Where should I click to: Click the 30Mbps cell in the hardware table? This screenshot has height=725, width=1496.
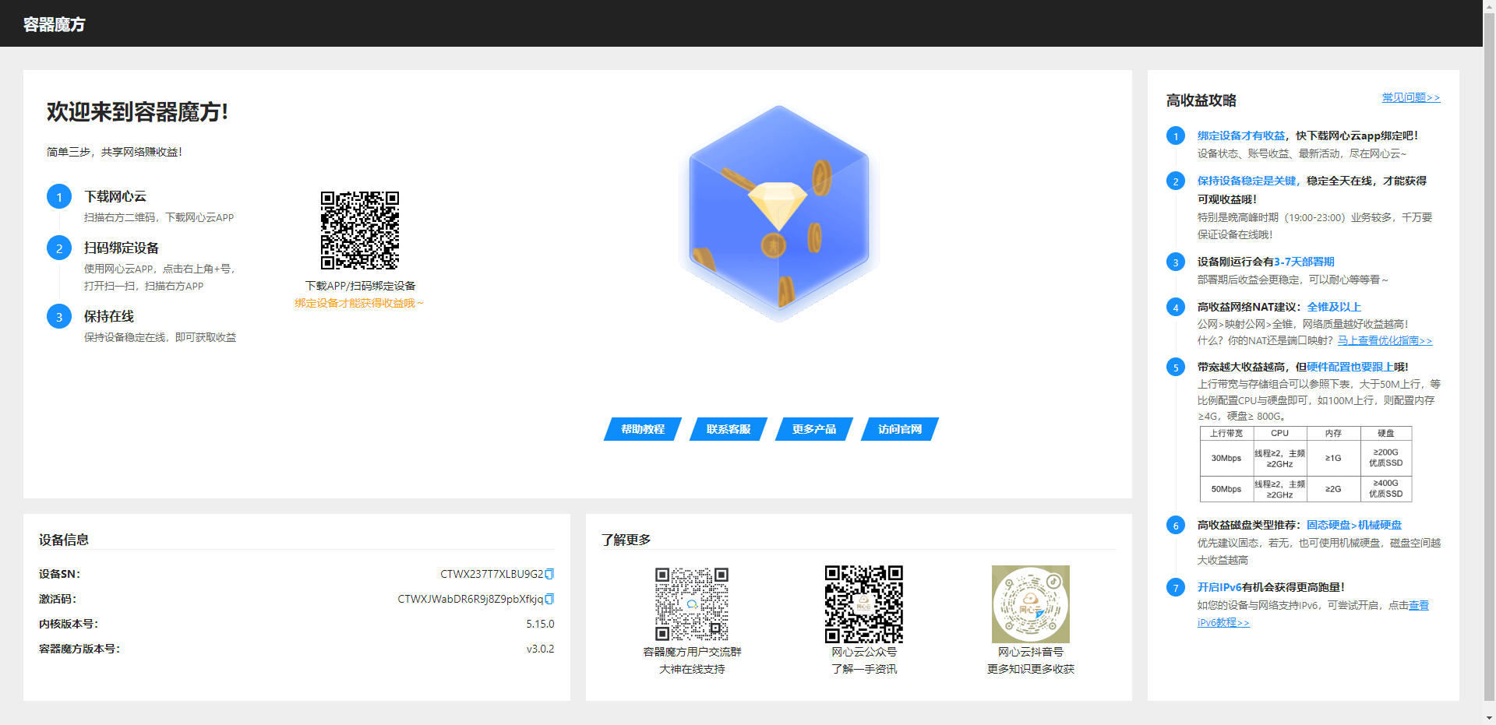tap(1226, 458)
